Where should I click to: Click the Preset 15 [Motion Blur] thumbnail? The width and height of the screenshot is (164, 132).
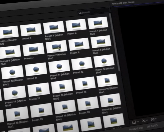click(x=62, y=86)
